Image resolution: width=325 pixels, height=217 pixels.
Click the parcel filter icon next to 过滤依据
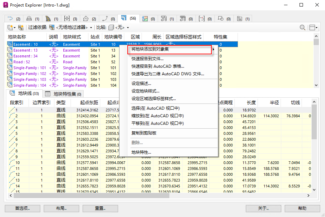point(52,27)
